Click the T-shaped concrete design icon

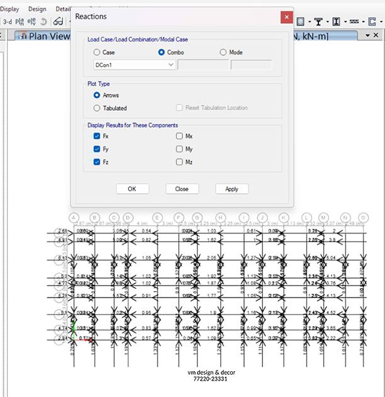click(318, 21)
